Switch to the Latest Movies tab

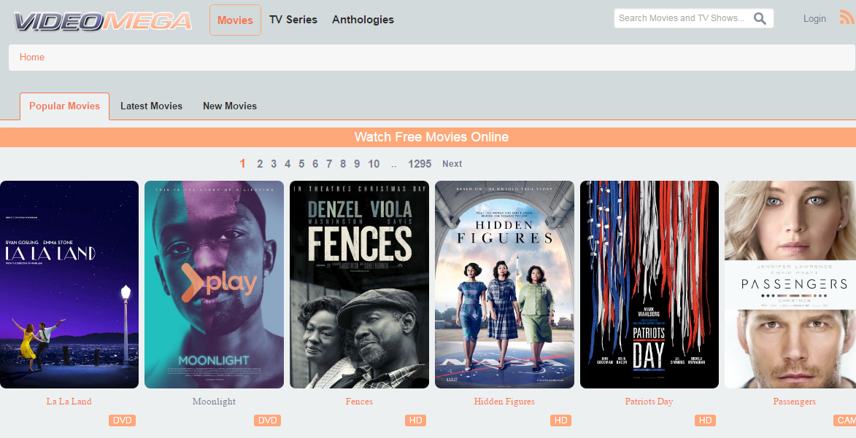pyautogui.click(x=151, y=106)
